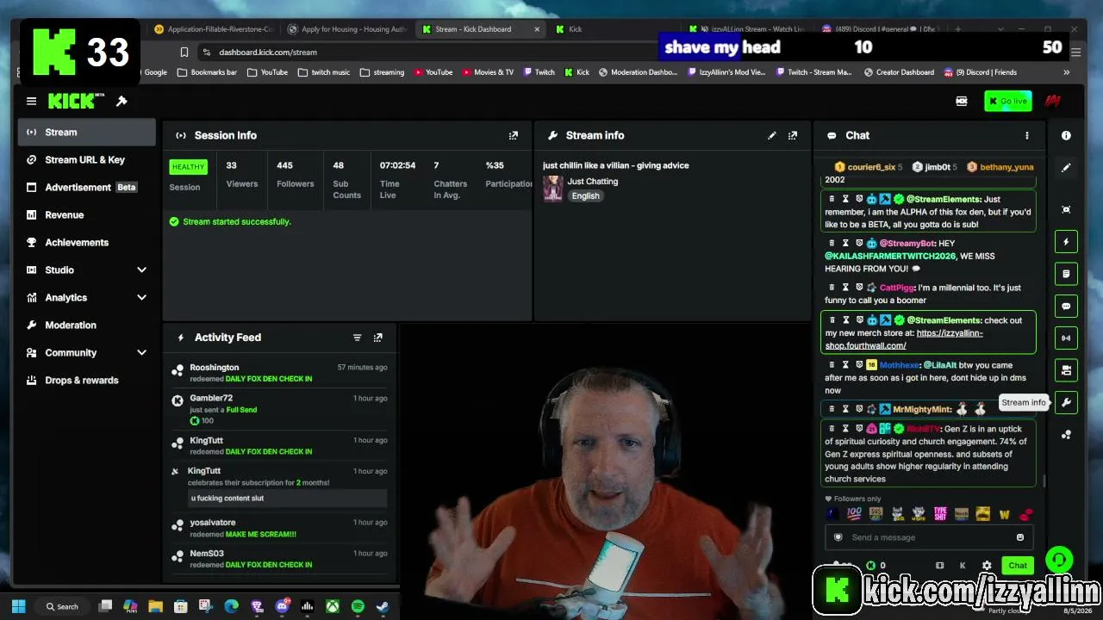This screenshot has height=620, width=1103.
Task: Click the K icon beside chat settings
Action: coord(963,566)
